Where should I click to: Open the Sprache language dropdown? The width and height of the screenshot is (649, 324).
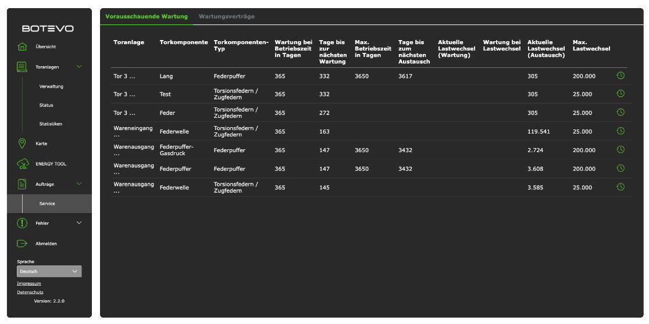[x=49, y=271]
